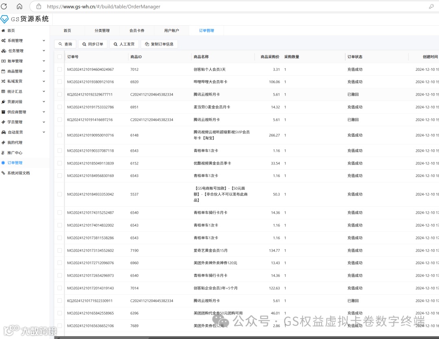Switch to the 会员卡券 tab

[x=137, y=31]
